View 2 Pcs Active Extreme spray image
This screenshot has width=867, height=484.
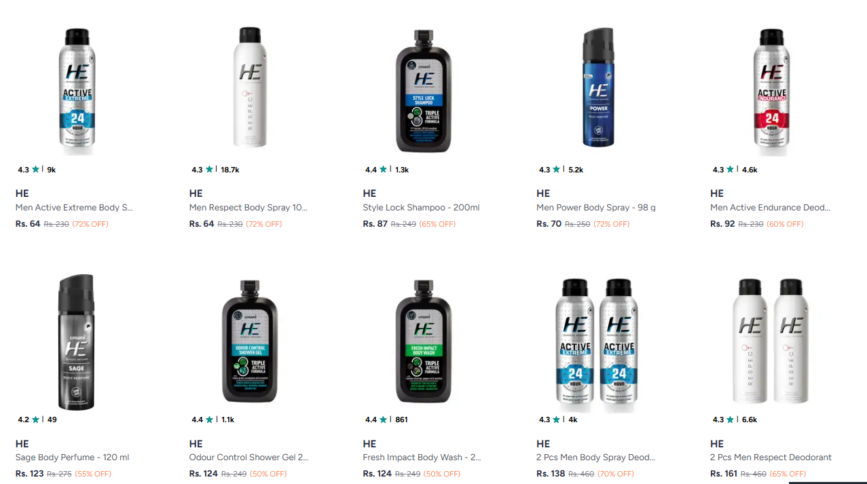(x=597, y=343)
